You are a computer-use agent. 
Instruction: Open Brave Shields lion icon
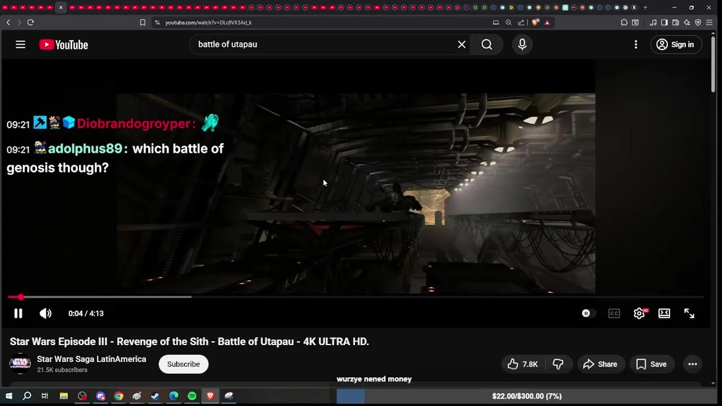[x=535, y=23]
